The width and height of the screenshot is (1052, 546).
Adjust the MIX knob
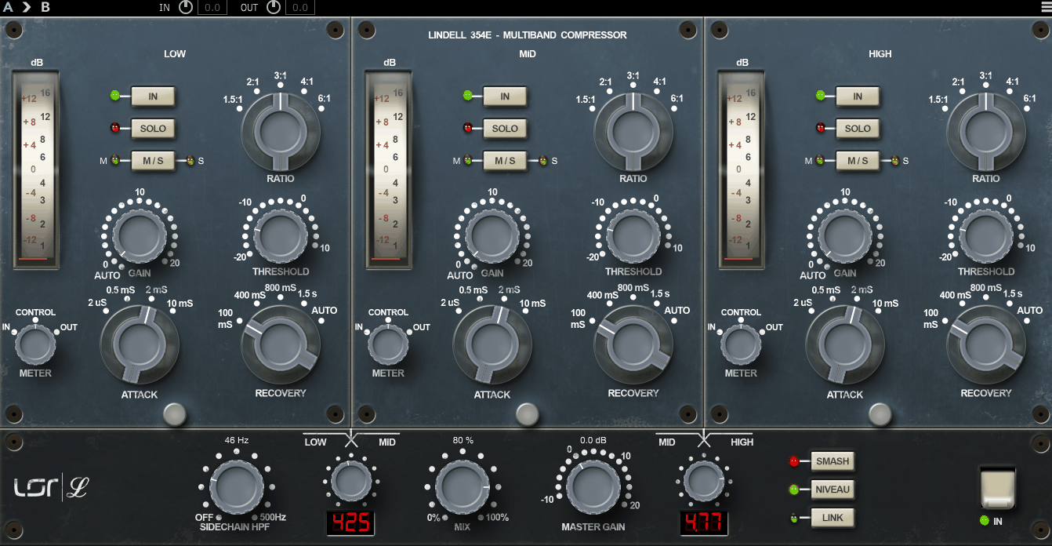463,485
